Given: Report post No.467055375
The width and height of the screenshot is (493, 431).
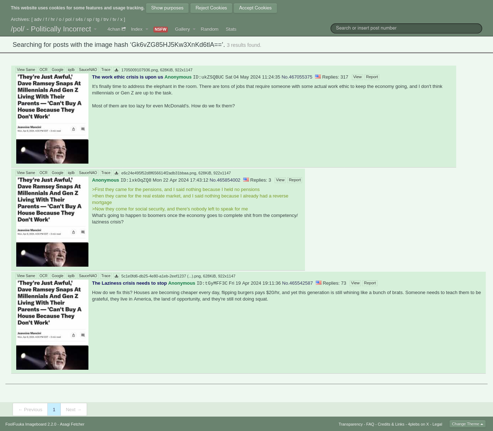Looking at the screenshot, I should [372, 77].
